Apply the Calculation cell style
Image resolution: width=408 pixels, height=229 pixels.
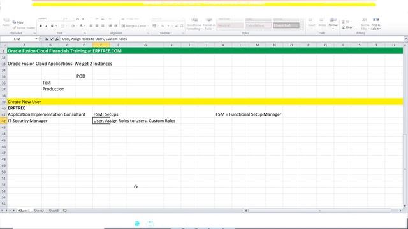coord(258,25)
